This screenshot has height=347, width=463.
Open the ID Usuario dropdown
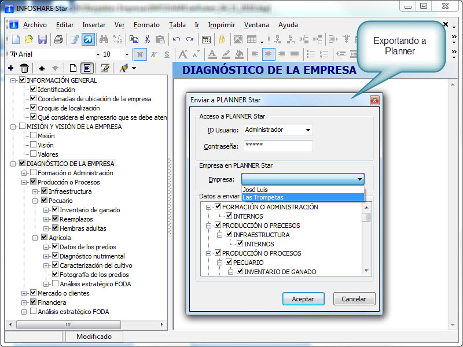pos(308,130)
